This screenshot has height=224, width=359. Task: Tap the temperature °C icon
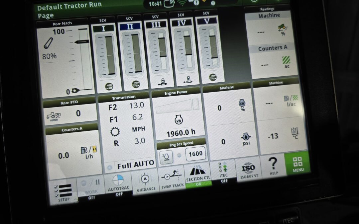tap(295, 133)
